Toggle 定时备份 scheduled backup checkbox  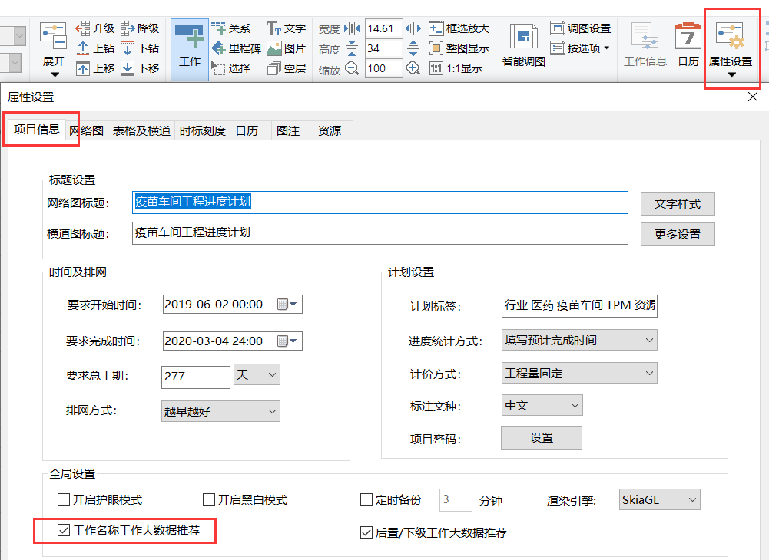click(366, 499)
